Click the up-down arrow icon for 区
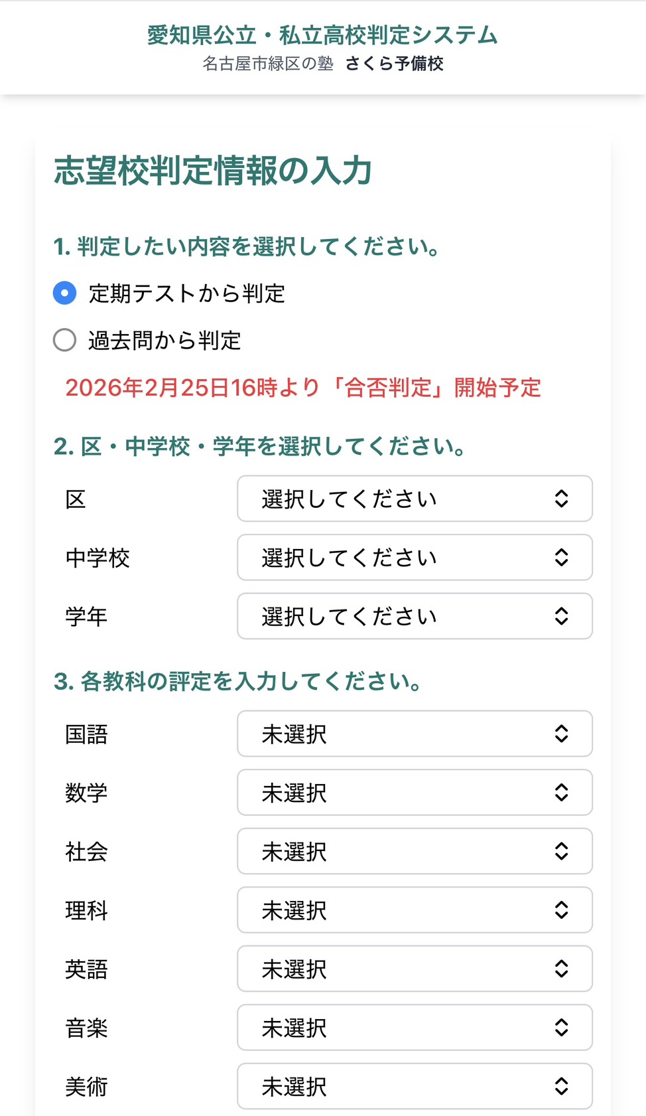Screen dimensions: 646x1116 (x=561, y=499)
